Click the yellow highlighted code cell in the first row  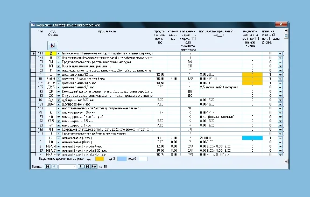tap(51, 53)
